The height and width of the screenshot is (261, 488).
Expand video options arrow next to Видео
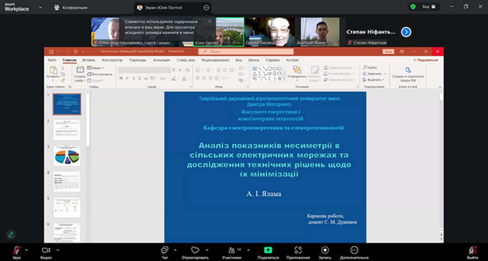click(58, 250)
